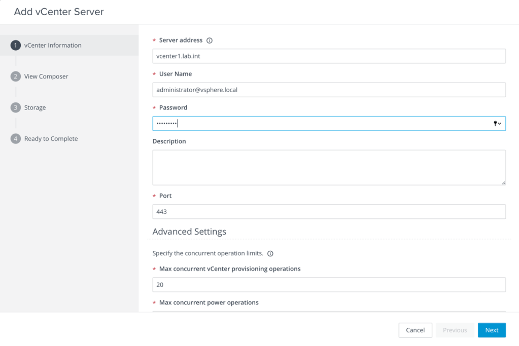
Task: Select the View Composer wizard step
Action: click(46, 76)
